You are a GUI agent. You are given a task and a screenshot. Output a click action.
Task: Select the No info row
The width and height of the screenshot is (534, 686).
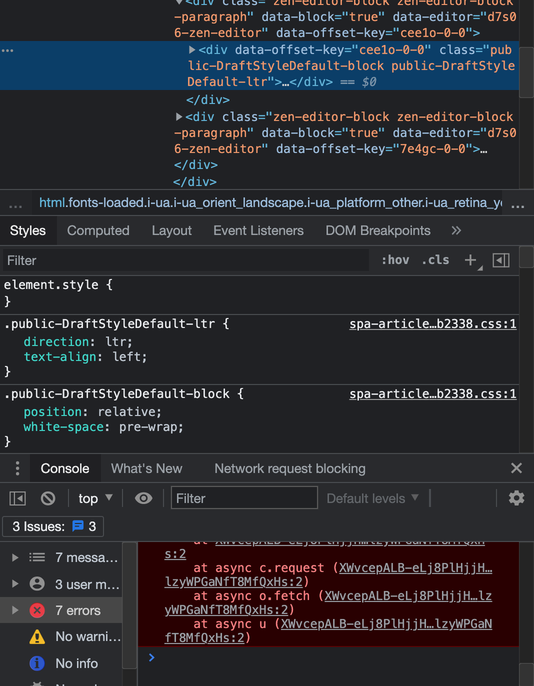click(61, 663)
